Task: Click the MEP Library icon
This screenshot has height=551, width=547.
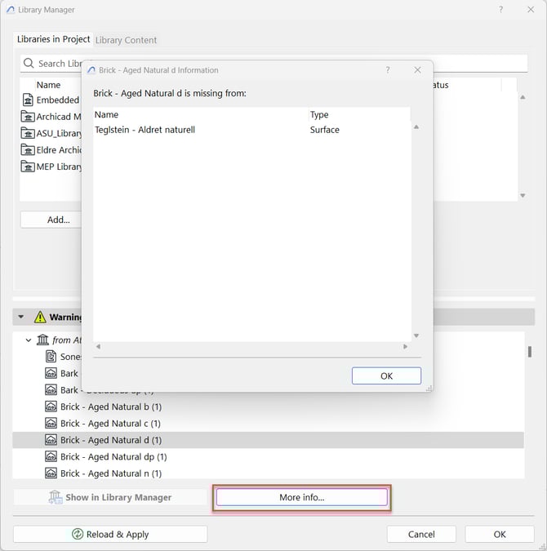Action: [x=28, y=167]
